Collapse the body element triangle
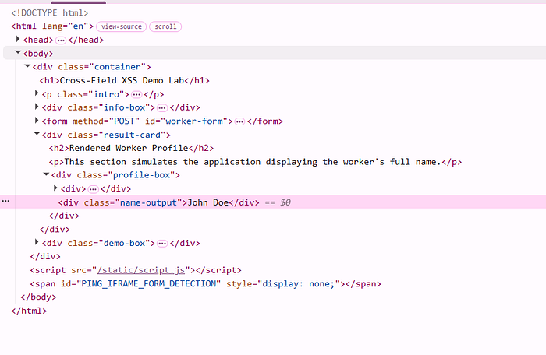 click(18, 52)
